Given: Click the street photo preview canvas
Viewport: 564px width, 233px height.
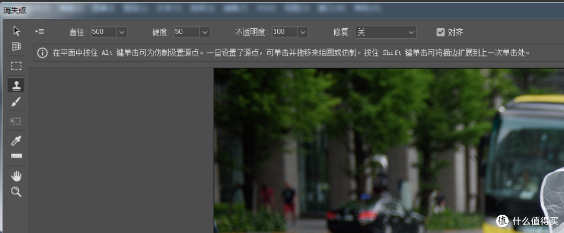Looking at the screenshot, I should tap(389, 150).
